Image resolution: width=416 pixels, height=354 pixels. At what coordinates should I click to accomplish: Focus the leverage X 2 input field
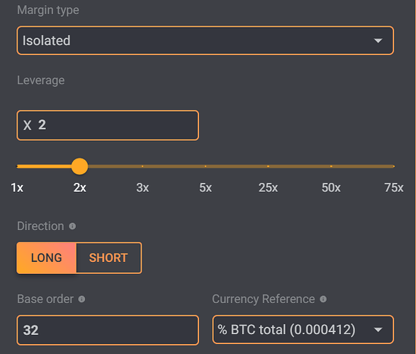(108, 125)
